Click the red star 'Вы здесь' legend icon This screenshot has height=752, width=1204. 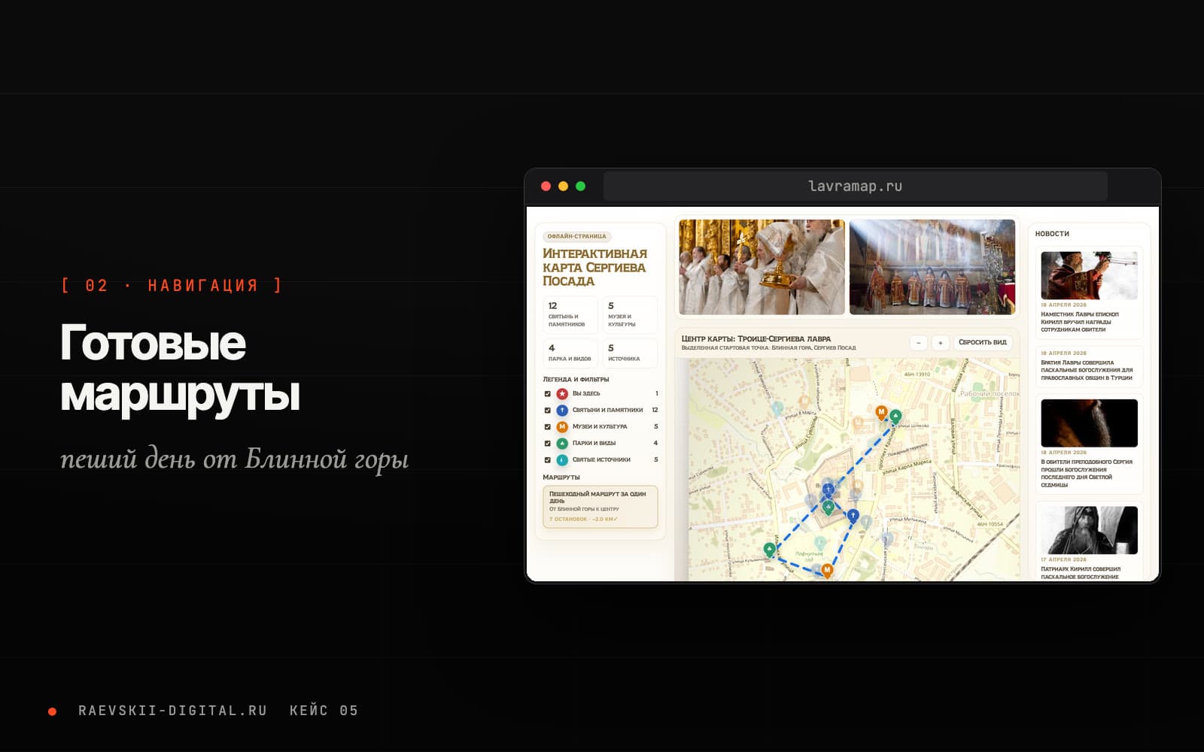(562, 394)
